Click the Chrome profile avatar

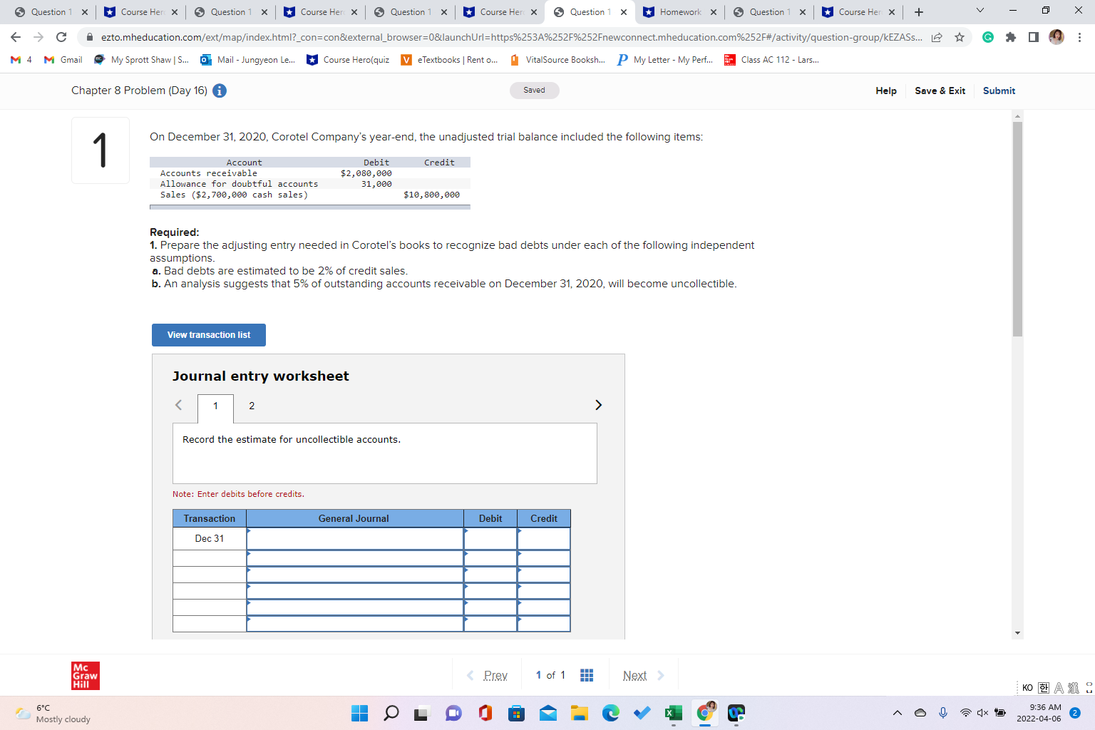[1056, 37]
